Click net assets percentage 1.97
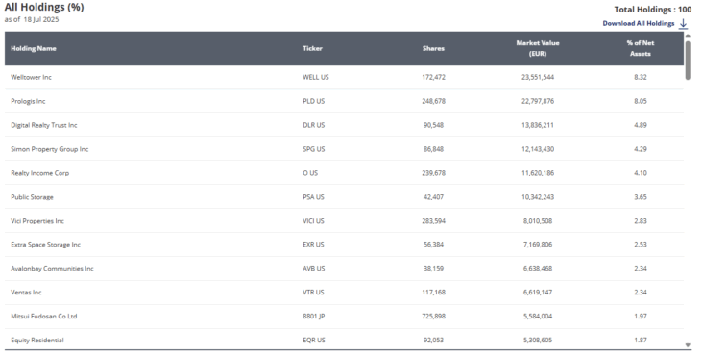 pos(641,317)
